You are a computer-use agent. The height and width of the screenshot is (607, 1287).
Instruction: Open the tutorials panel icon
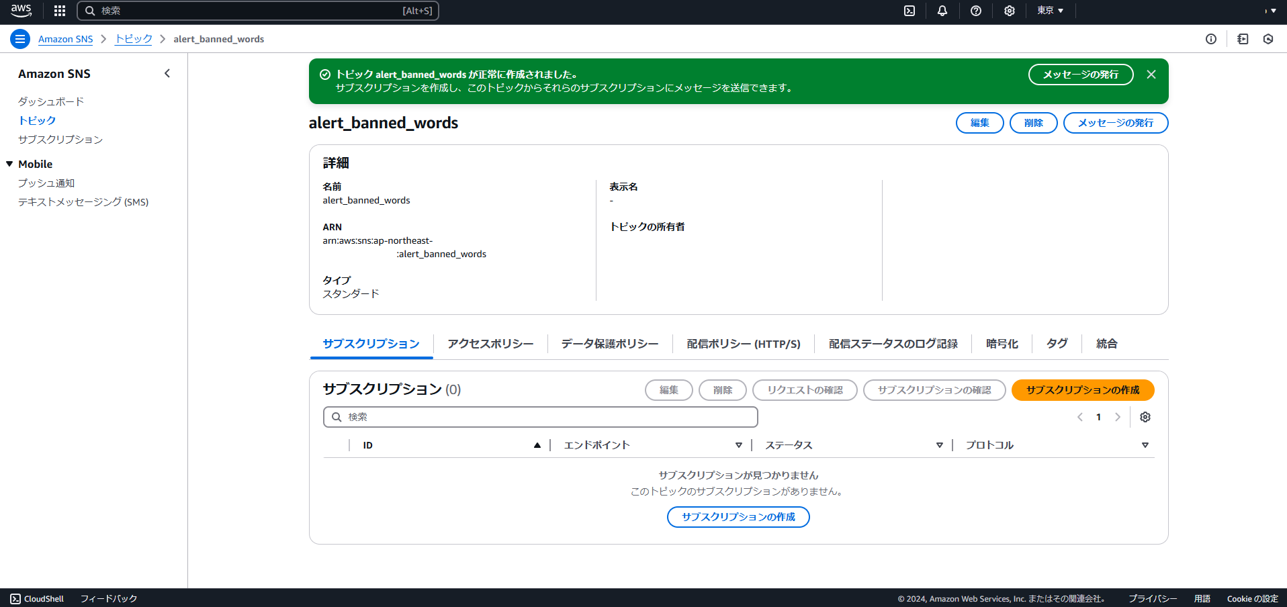(x=1243, y=39)
